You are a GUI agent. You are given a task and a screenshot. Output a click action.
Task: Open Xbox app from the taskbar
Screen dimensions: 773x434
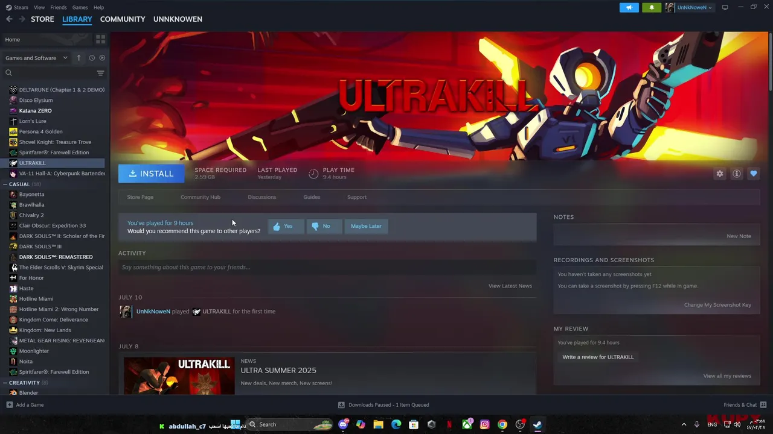(467, 424)
